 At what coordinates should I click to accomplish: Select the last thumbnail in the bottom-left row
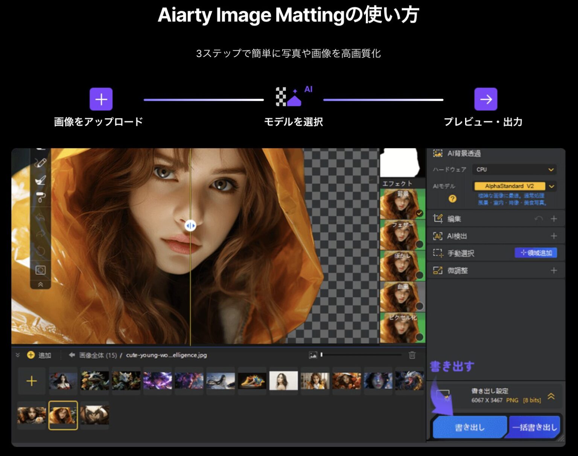pos(94,414)
